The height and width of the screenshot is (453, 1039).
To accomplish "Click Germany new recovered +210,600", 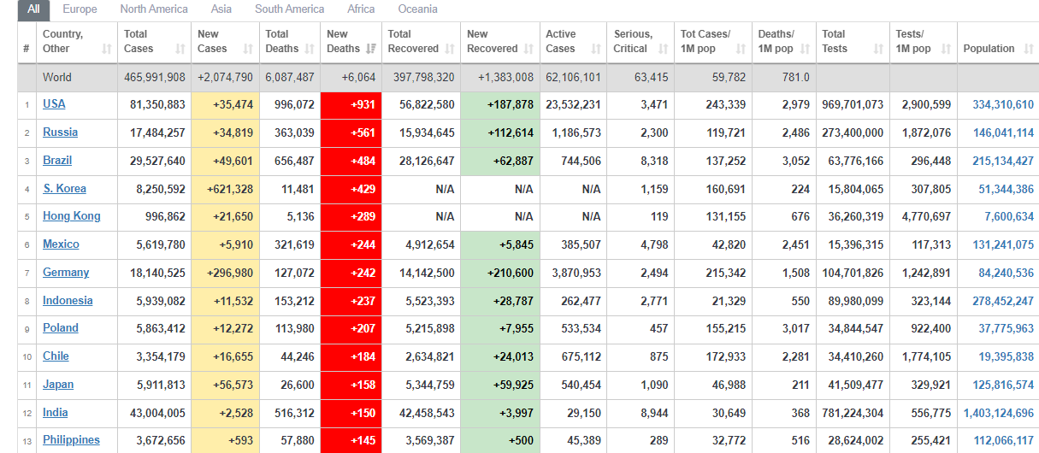I will pyautogui.click(x=500, y=273).
